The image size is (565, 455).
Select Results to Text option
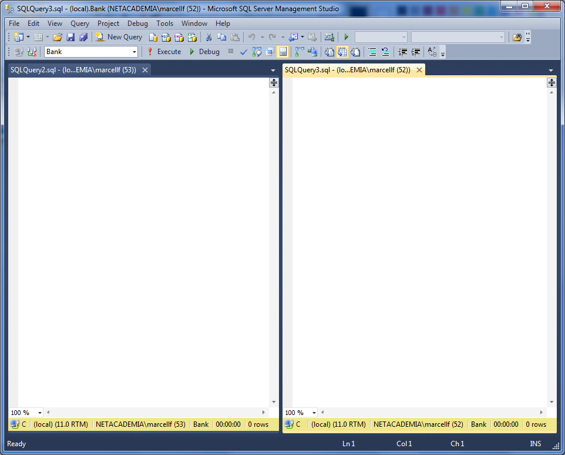point(329,52)
